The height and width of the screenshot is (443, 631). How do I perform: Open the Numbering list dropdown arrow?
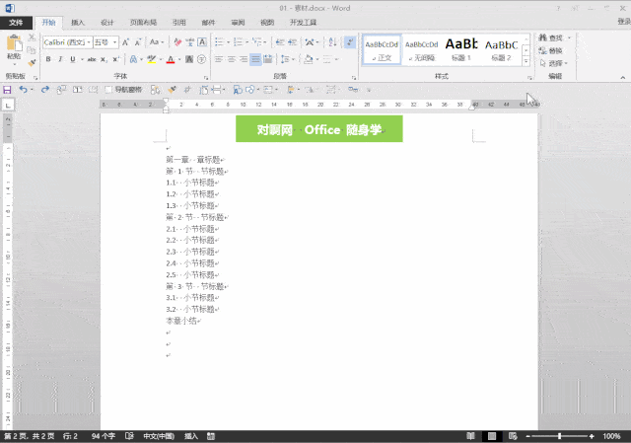coord(246,42)
